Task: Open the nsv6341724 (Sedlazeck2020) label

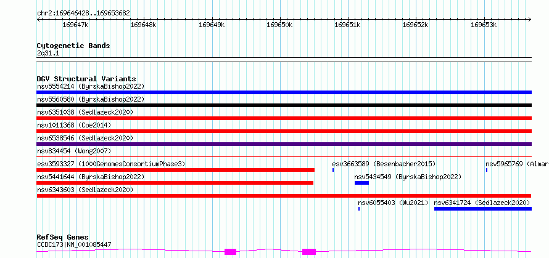Action: tap(482, 203)
